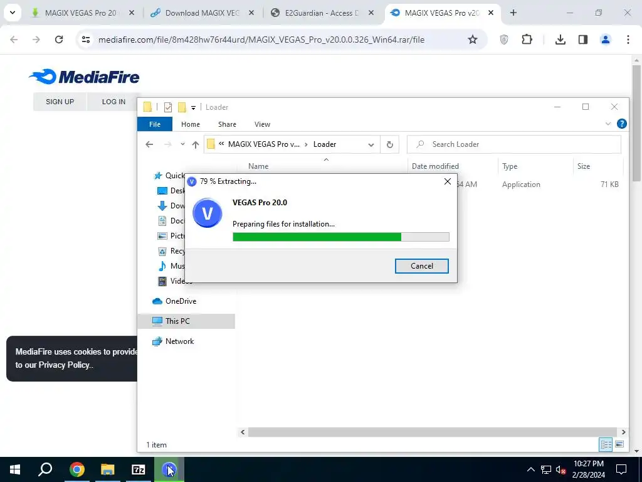
Task: Click the MediaFire logo
Action: pos(84,77)
